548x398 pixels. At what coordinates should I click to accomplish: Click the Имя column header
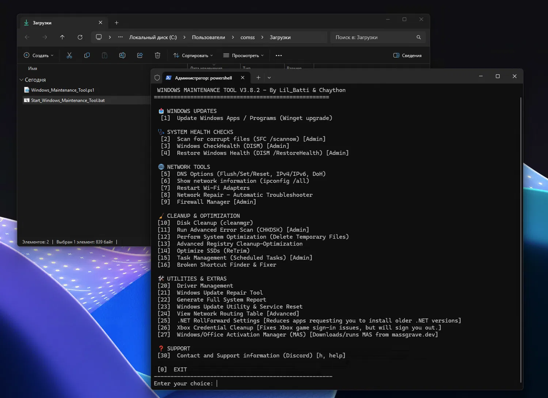[x=33, y=68]
